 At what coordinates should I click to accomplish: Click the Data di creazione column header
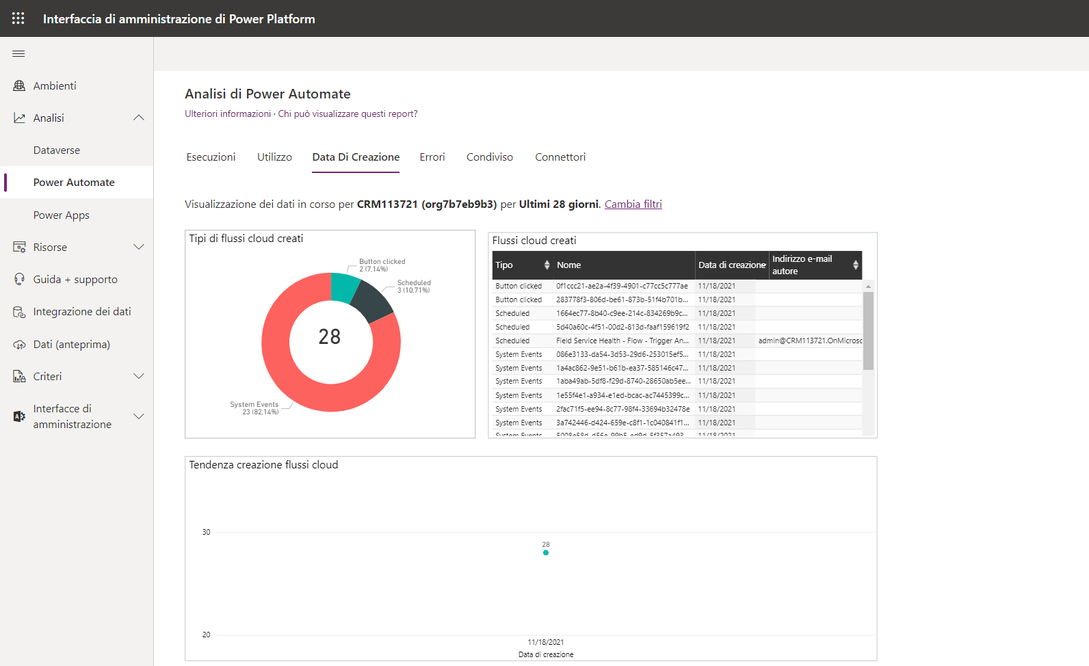click(x=732, y=265)
